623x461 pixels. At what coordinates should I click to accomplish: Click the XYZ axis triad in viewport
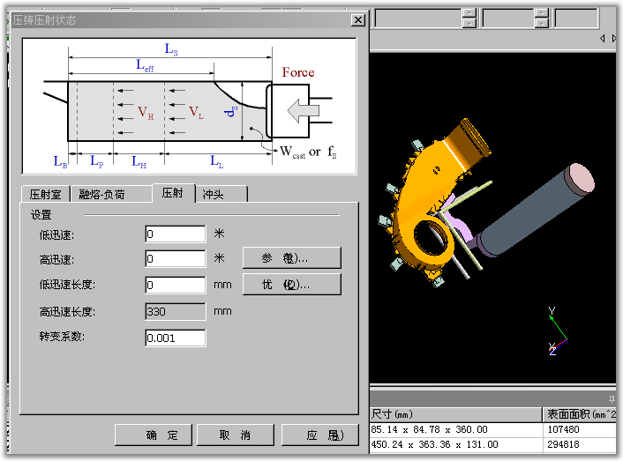tap(557, 331)
